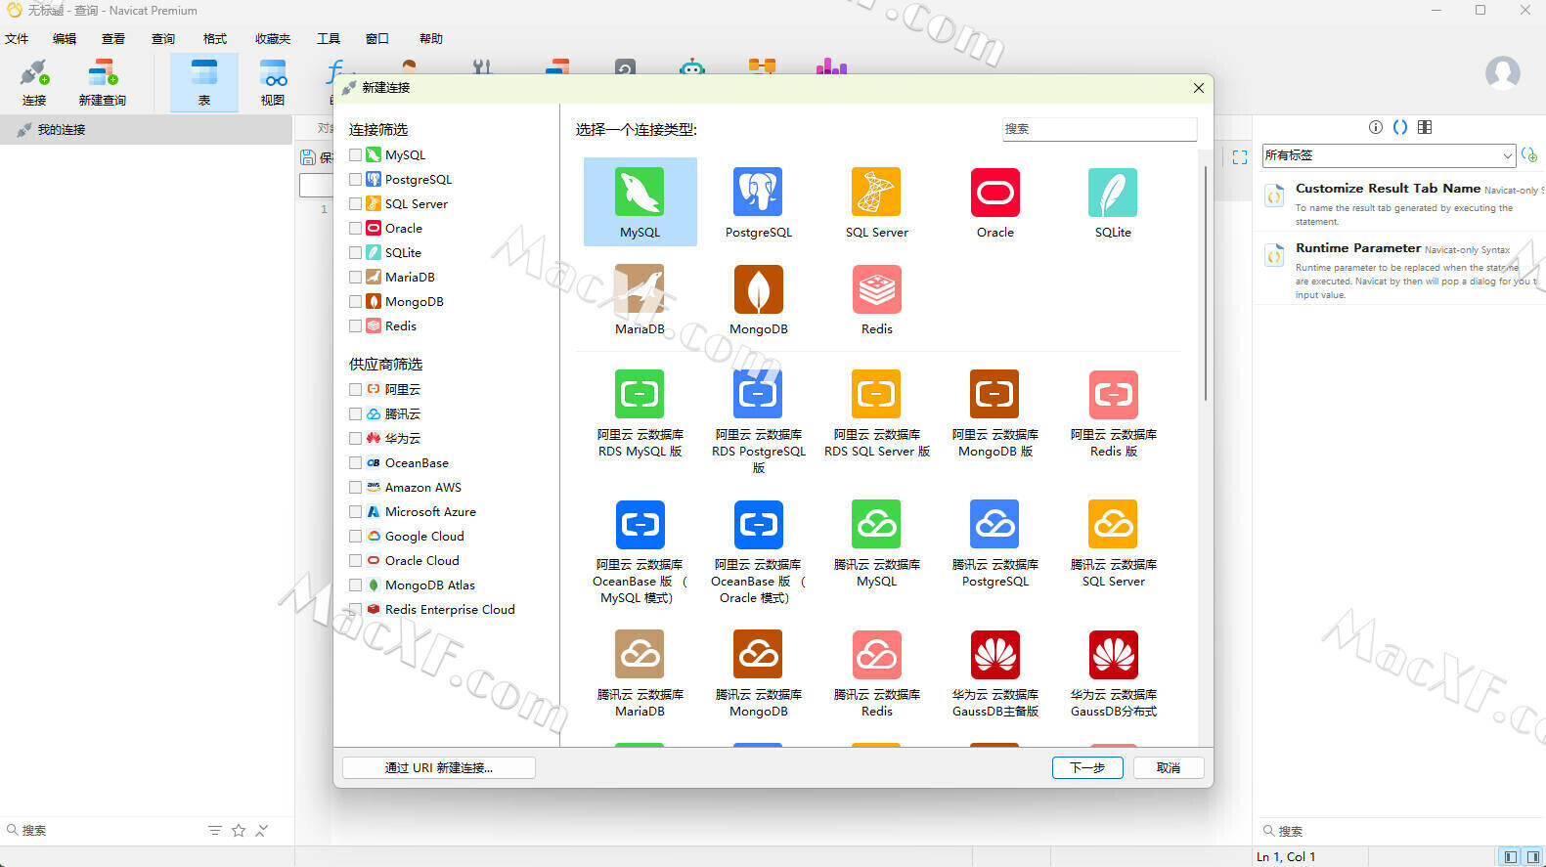Open the 工具 menu
The width and height of the screenshot is (1546, 867).
pos(329,39)
